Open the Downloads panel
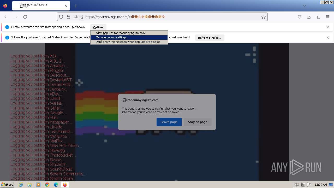 point(309,17)
